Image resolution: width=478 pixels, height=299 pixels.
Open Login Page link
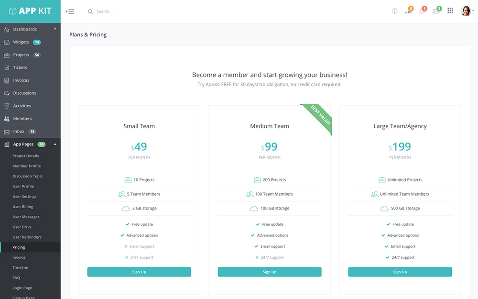click(x=22, y=288)
